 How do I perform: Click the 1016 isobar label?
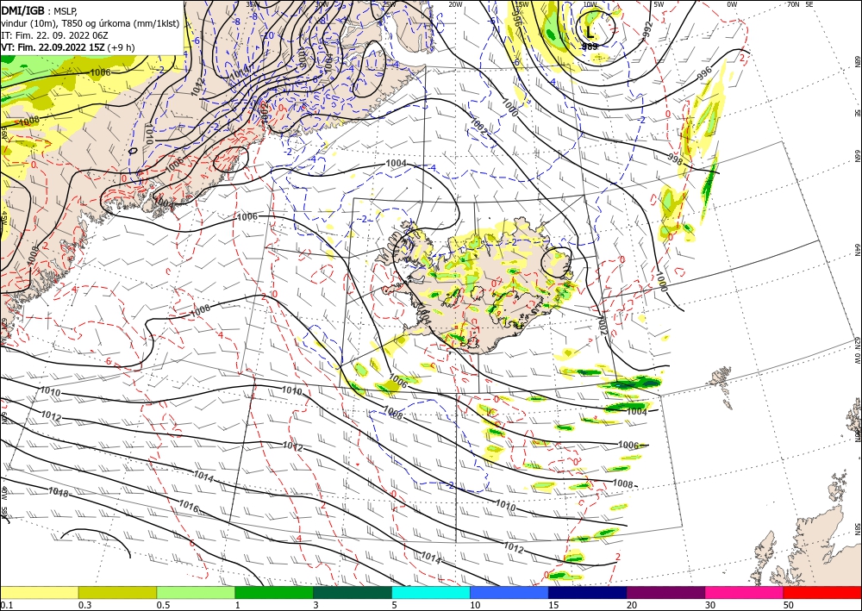point(189,506)
